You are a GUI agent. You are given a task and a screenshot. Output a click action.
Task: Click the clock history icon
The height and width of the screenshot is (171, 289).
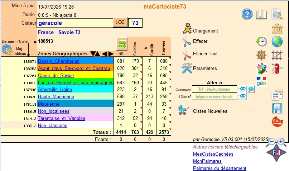(261, 41)
